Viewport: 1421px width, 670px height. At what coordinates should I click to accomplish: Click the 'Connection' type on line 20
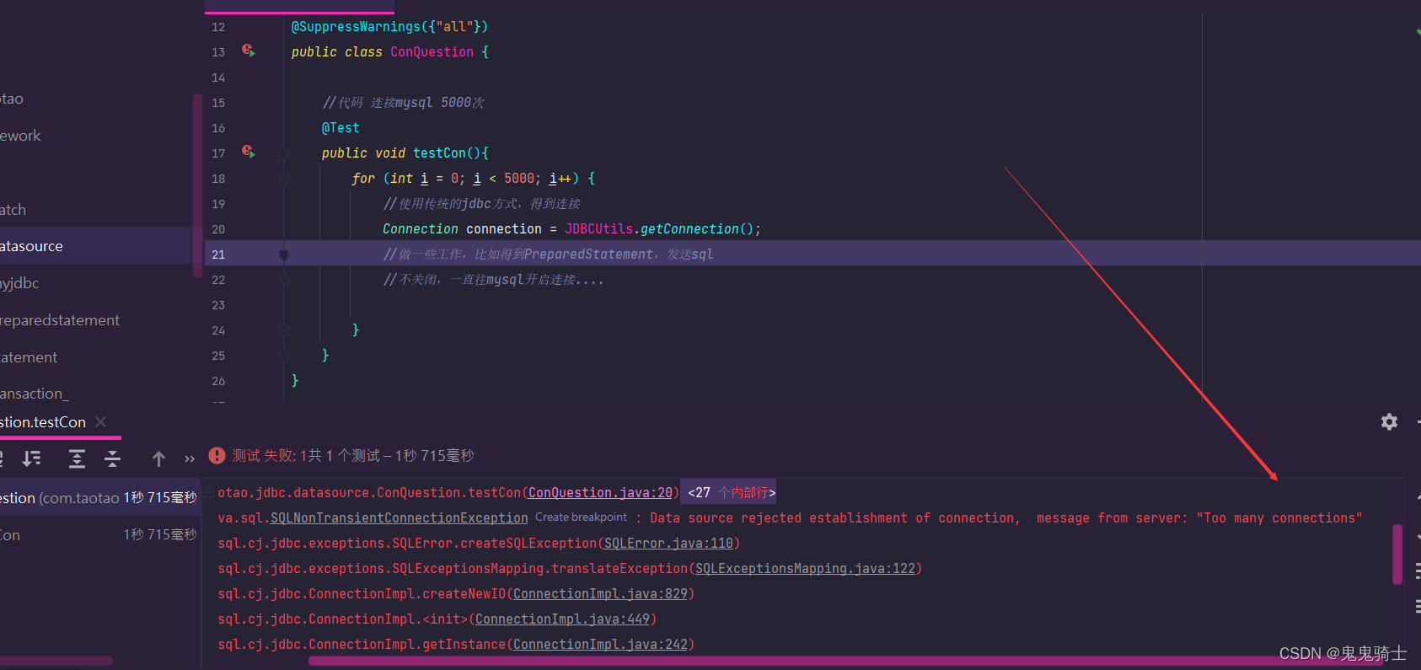click(421, 229)
